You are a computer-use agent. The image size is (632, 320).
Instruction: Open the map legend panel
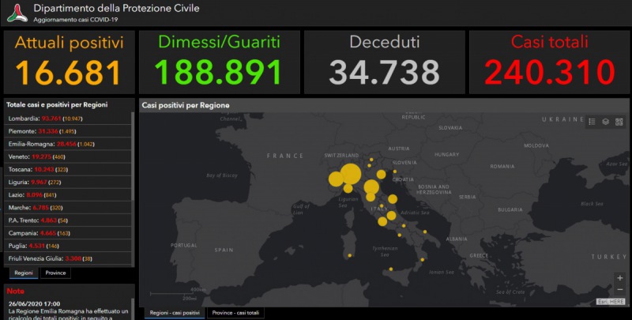click(x=592, y=122)
